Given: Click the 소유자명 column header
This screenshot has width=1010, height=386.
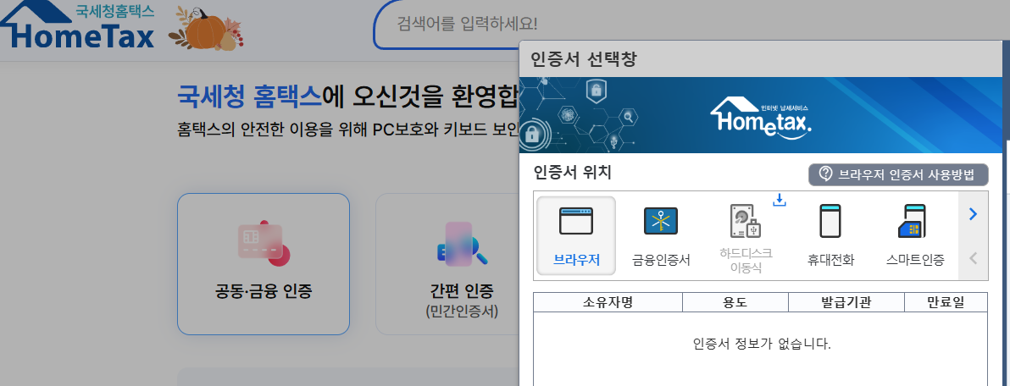Looking at the screenshot, I should tap(608, 302).
